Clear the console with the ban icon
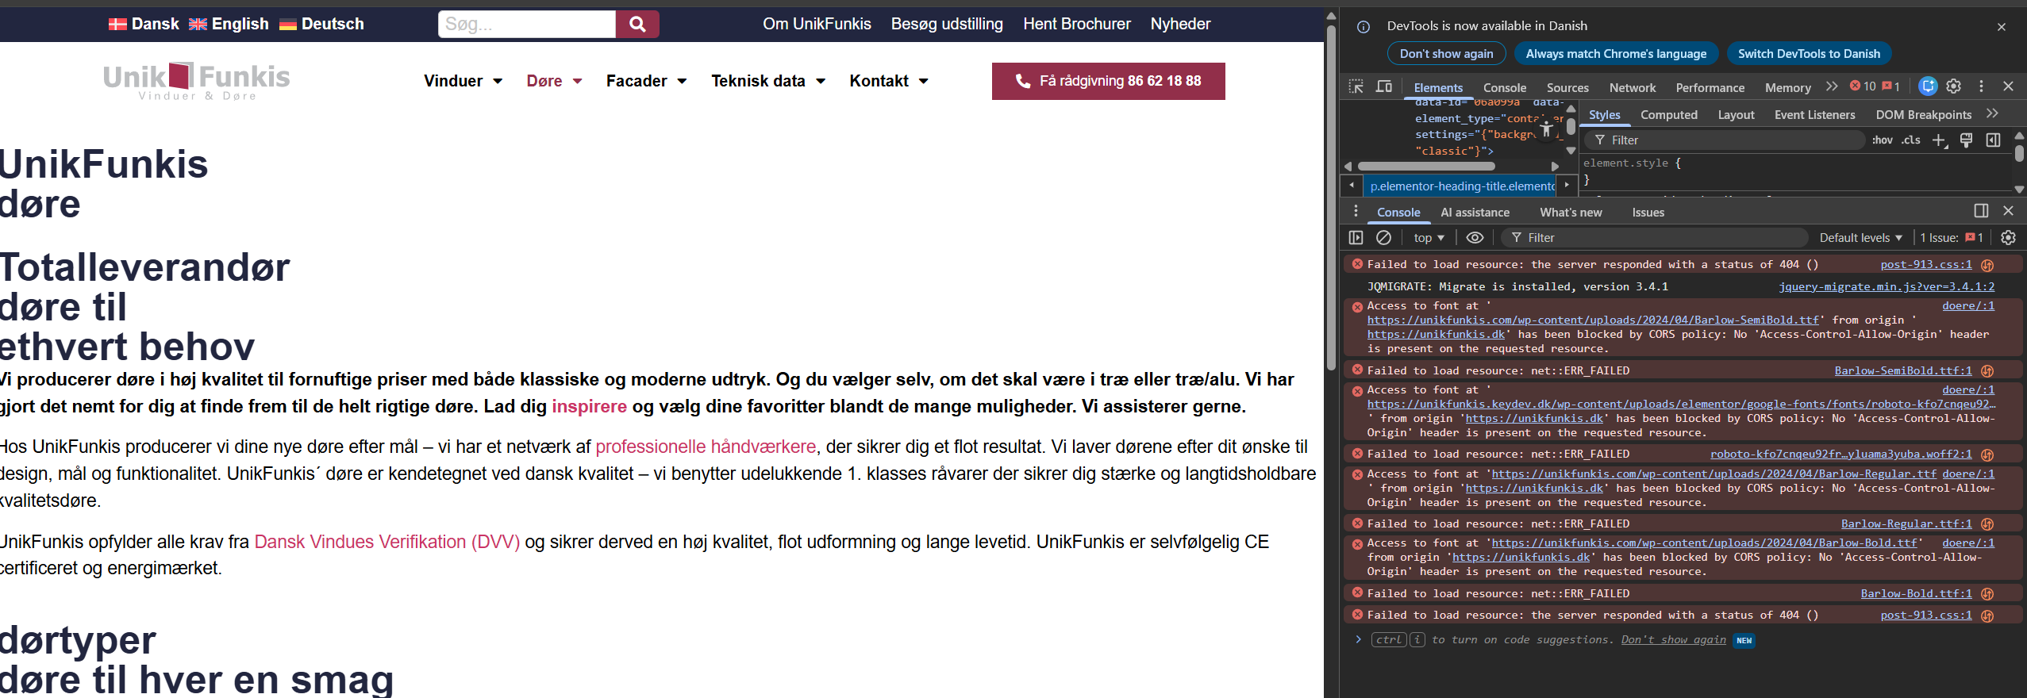2027x698 pixels. pos(1383,237)
